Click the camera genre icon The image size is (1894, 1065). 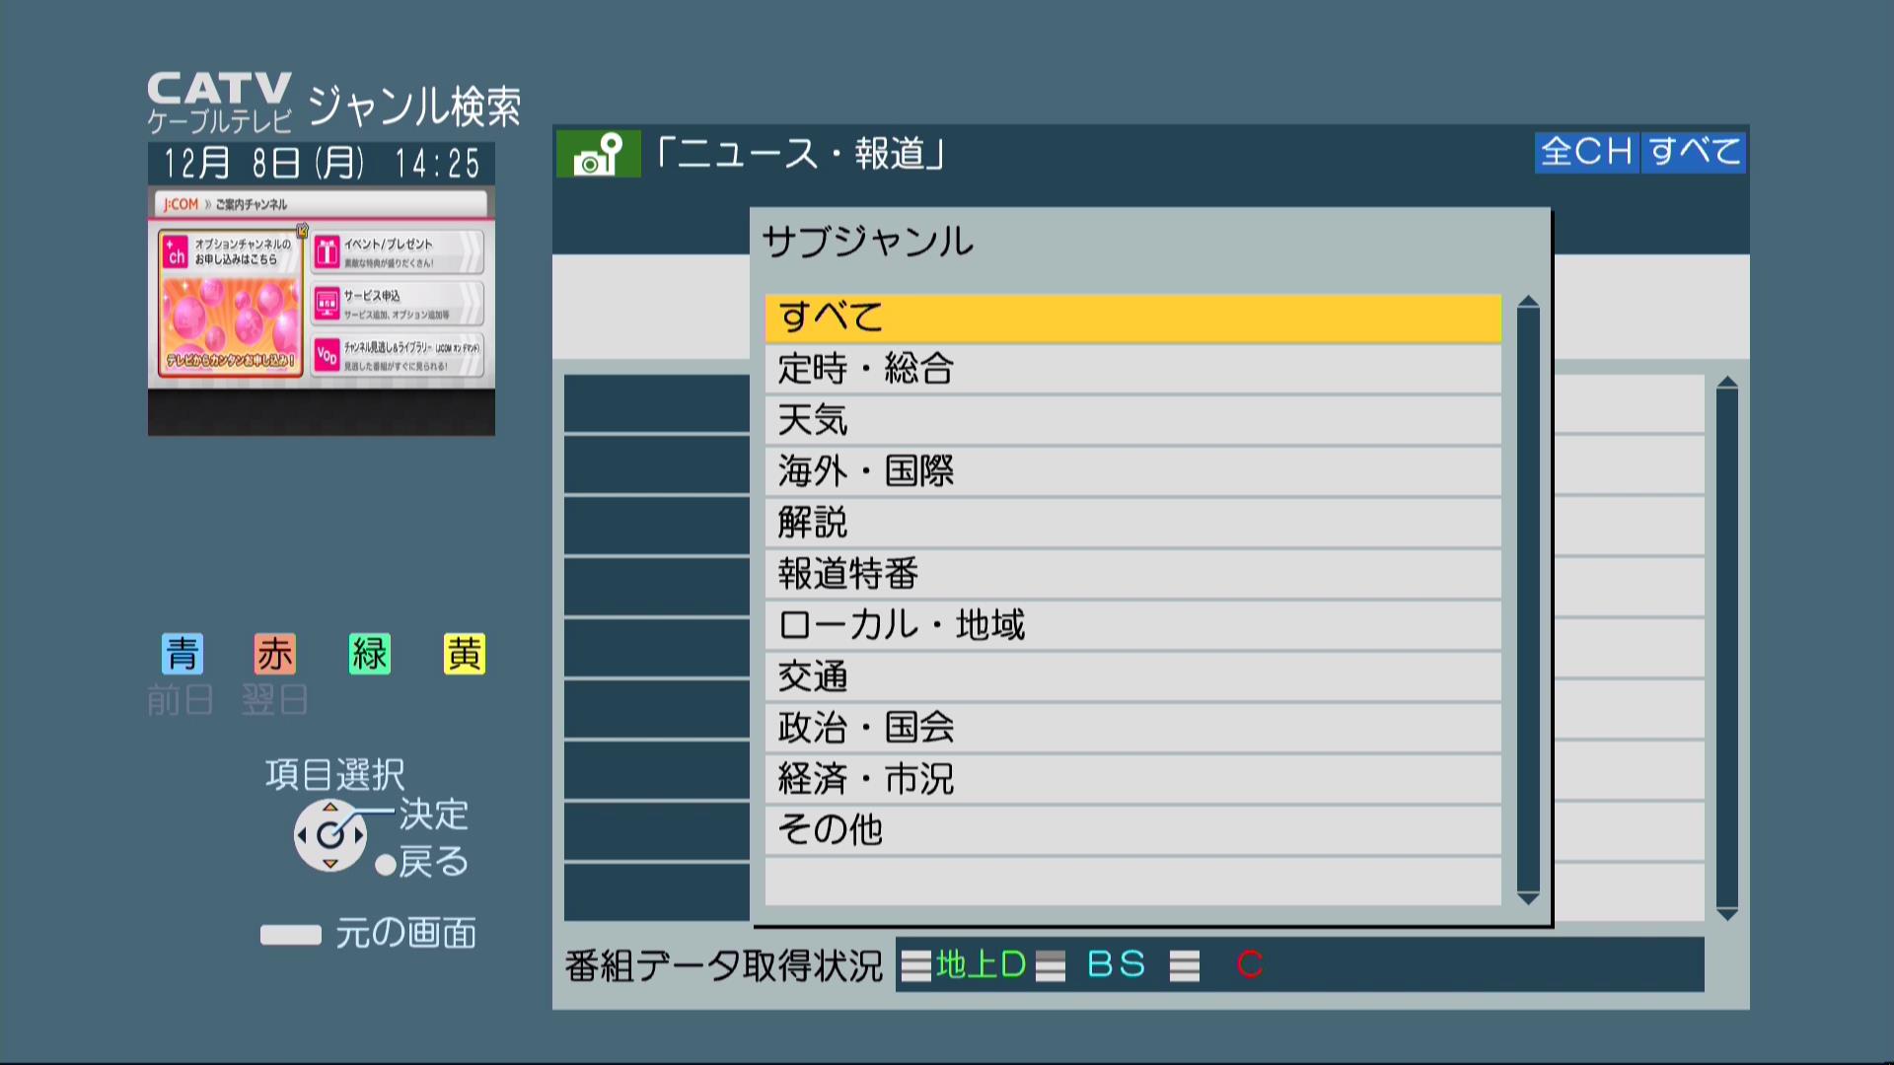[x=598, y=155]
